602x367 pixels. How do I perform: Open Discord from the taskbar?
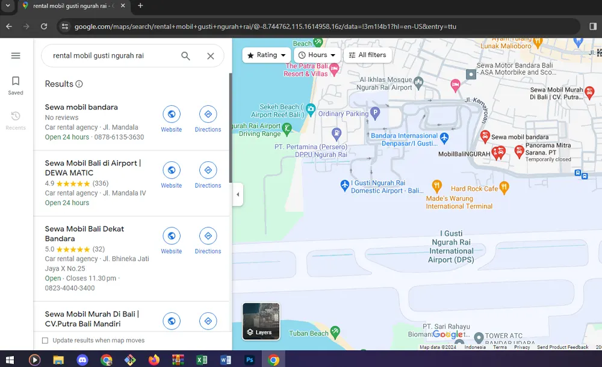pos(82,360)
